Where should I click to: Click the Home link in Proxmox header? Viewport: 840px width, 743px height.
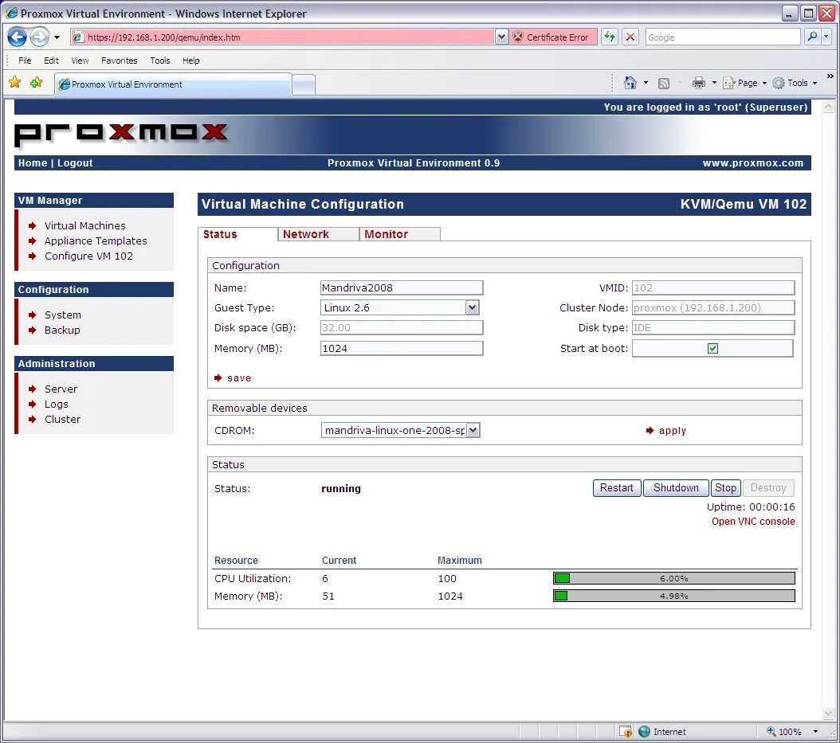33,162
